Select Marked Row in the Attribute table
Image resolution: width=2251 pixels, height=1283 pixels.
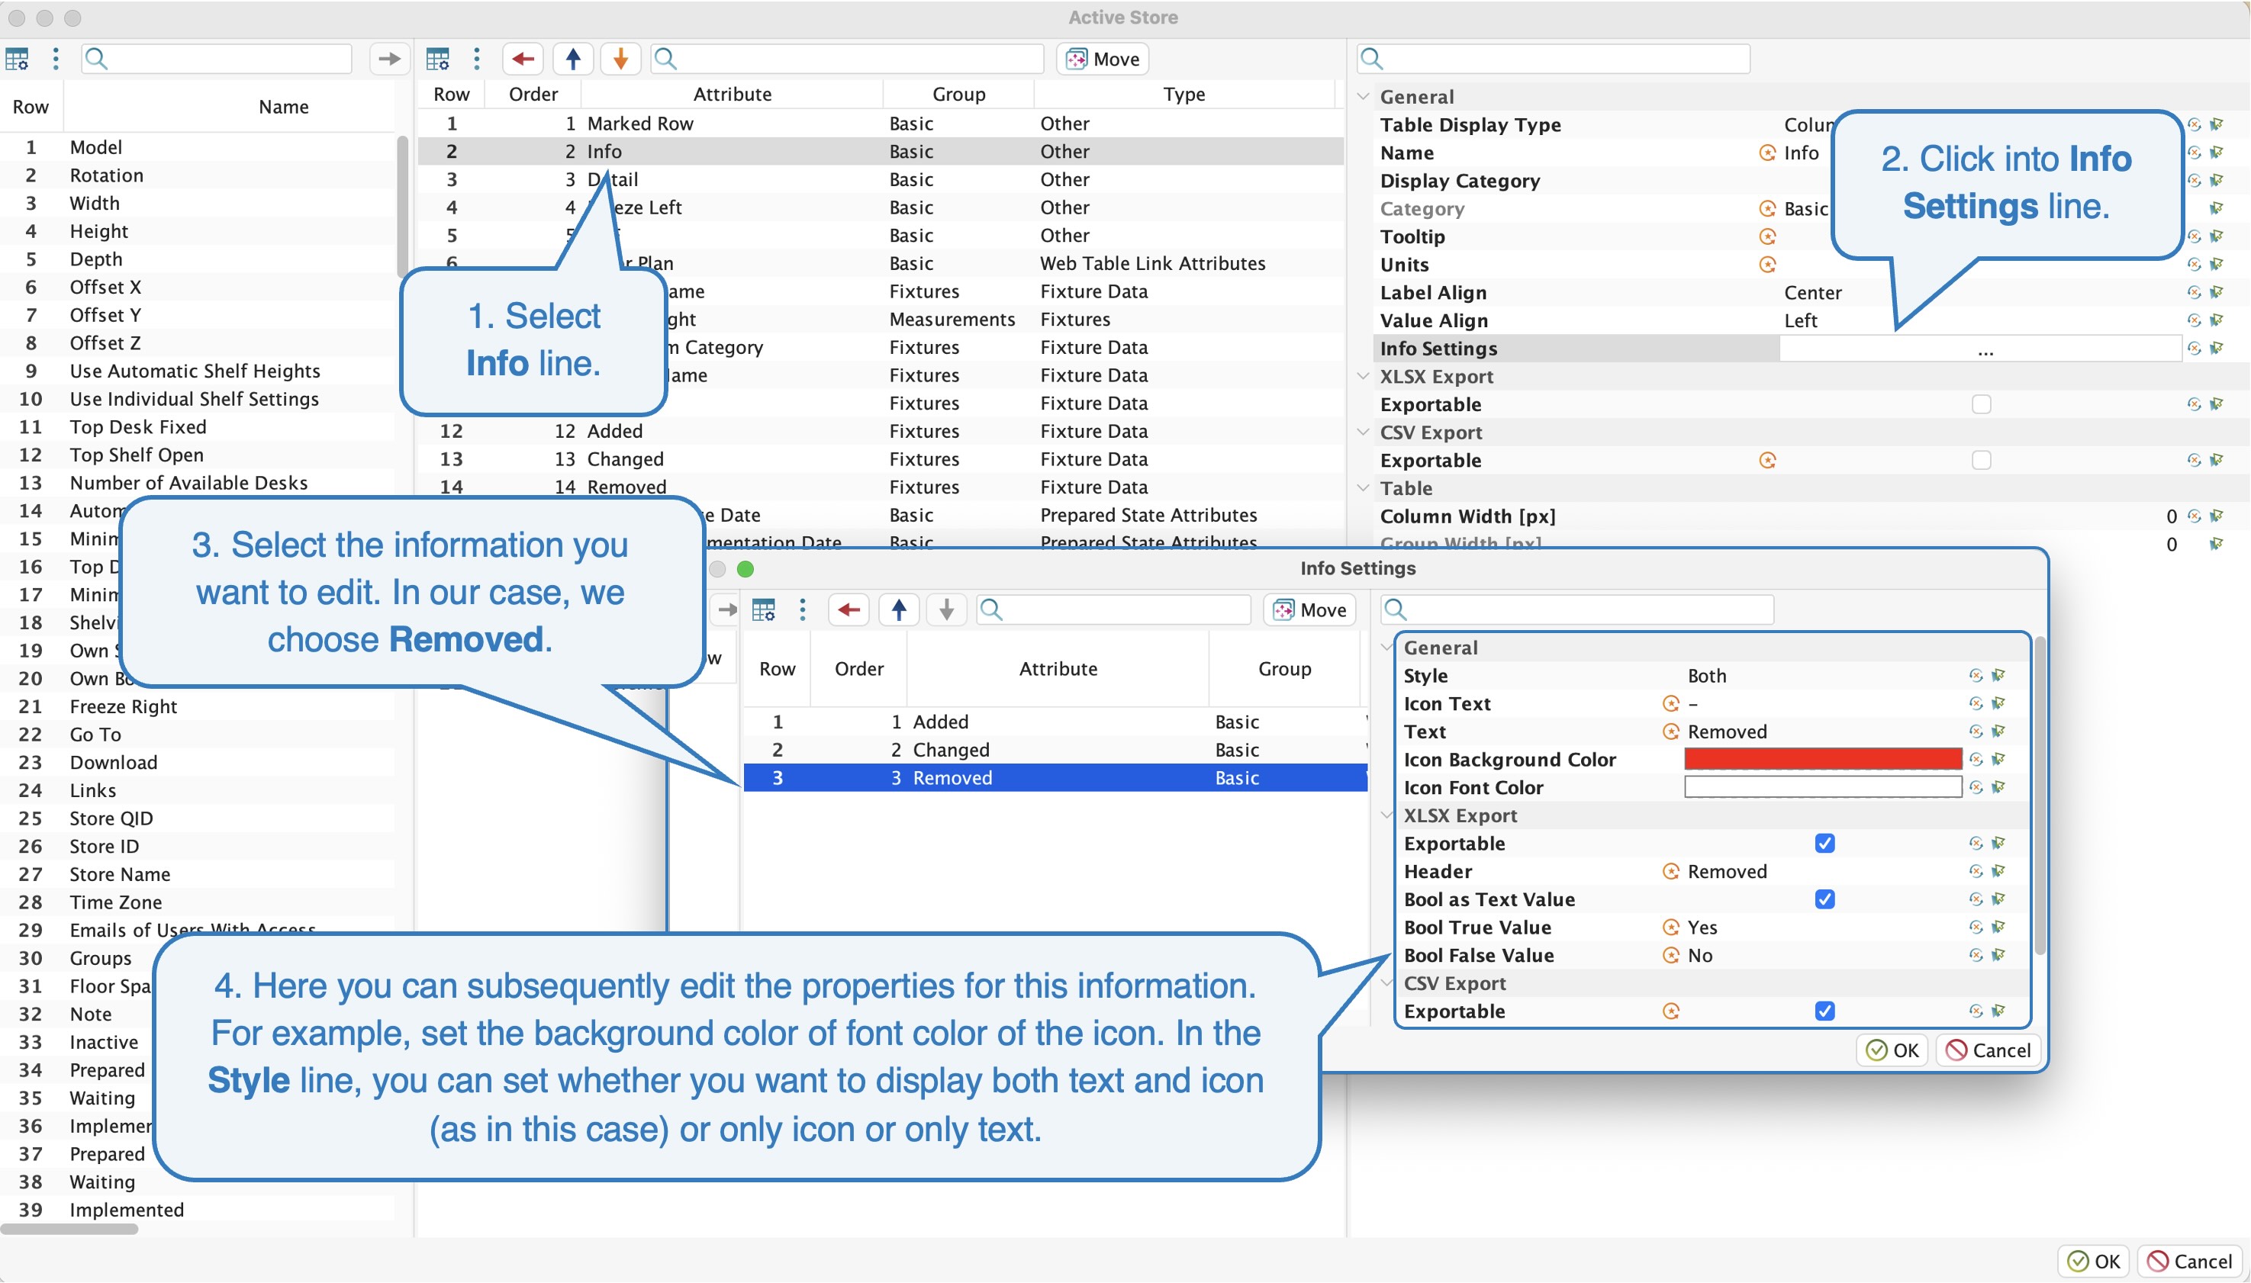click(881, 124)
